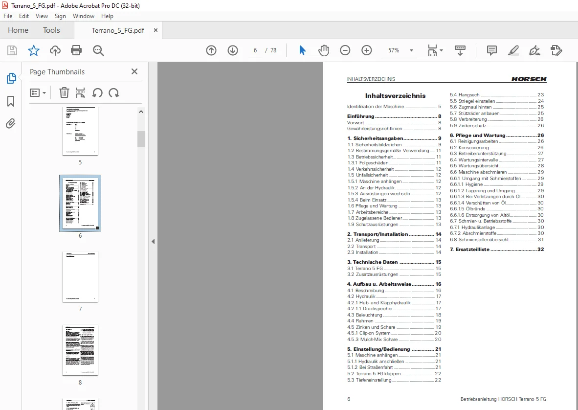Click HORSCH logo in page header

tap(529, 79)
